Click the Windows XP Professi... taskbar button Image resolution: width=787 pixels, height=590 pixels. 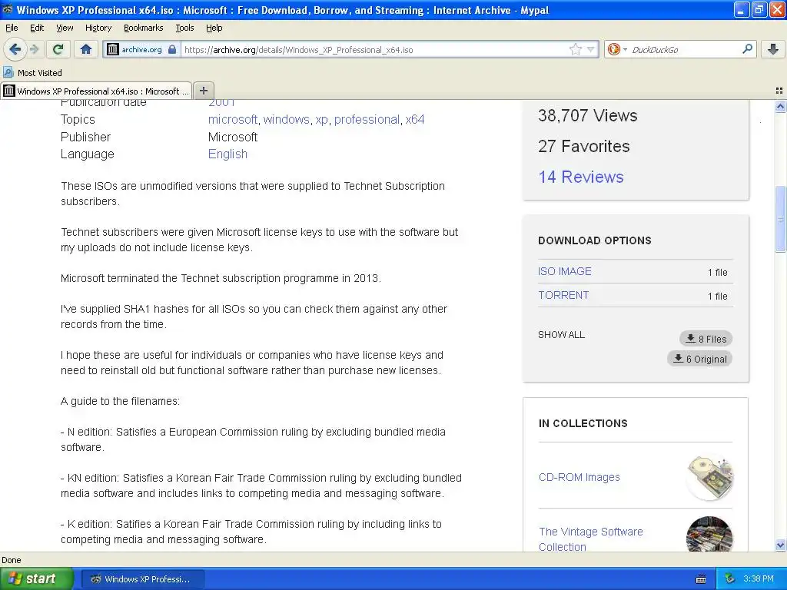tap(142, 579)
